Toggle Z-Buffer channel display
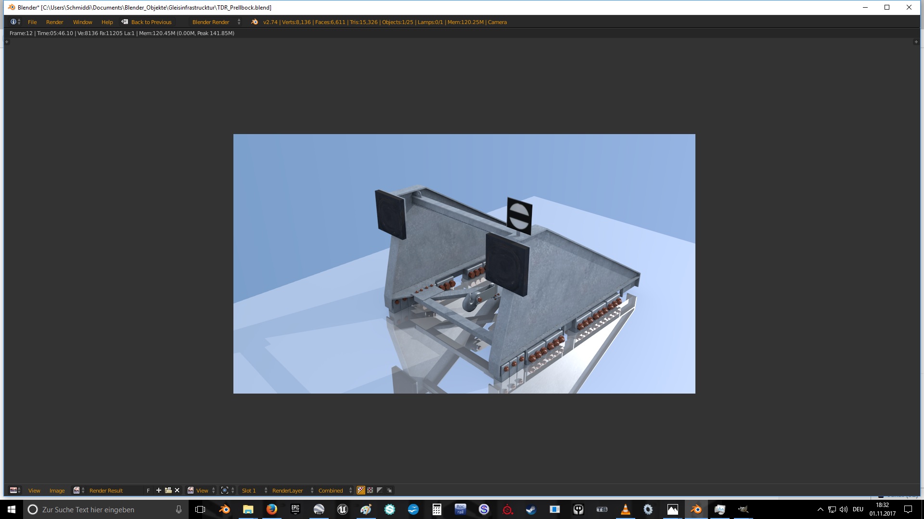This screenshot has height=519, width=924. [x=389, y=491]
